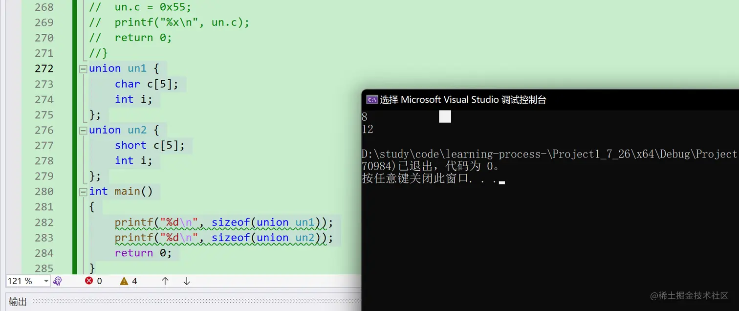The width and height of the screenshot is (739, 311).
Task: Click the 'int i;' line in un2
Action: pyautogui.click(x=134, y=161)
